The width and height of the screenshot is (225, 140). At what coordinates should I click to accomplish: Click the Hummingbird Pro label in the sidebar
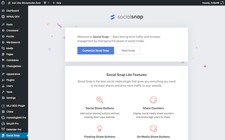pyautogui.click(x=16, y=118)
